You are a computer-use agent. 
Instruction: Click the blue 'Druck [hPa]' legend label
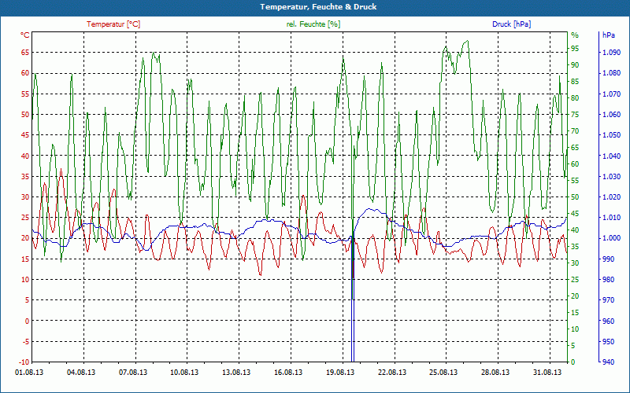pyautogui.click(x=511, y=24)
